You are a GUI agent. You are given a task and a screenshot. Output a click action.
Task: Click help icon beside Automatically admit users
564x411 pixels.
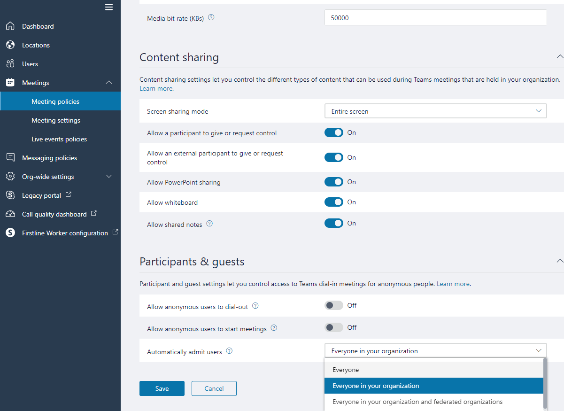[x=229, y=351]
